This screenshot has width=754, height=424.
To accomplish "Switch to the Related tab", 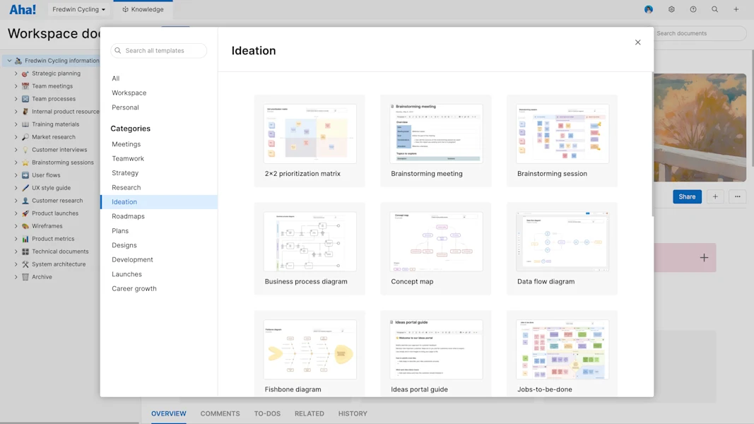I will pyautogui.click(x=310, y=413).
